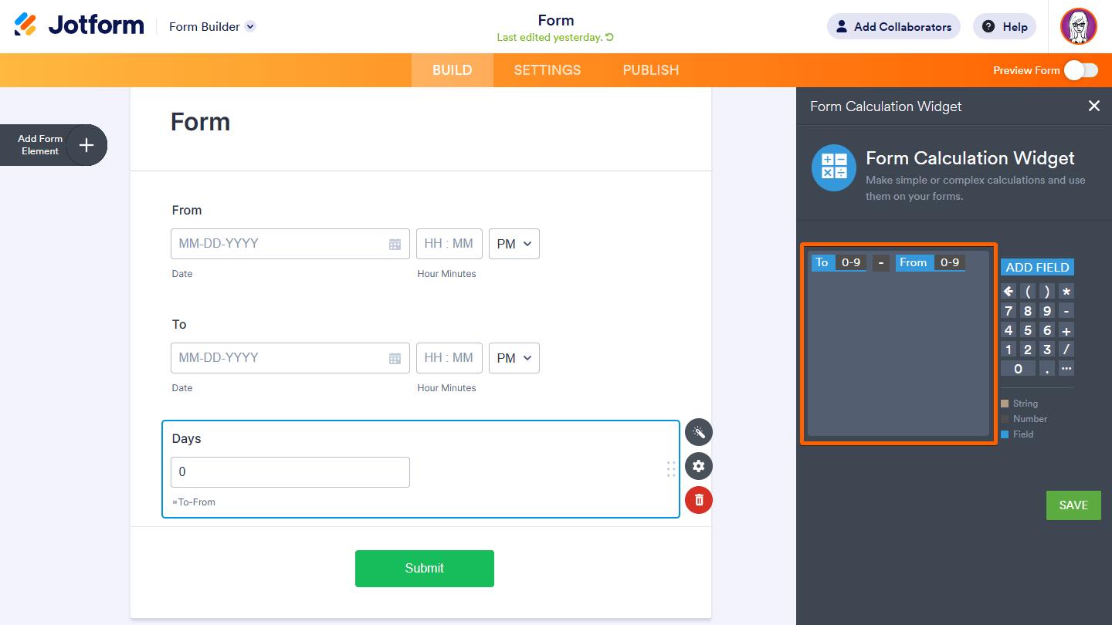1112x625 pixels.
Task: Click keypad number 7
Action: tap(1008, 311)
